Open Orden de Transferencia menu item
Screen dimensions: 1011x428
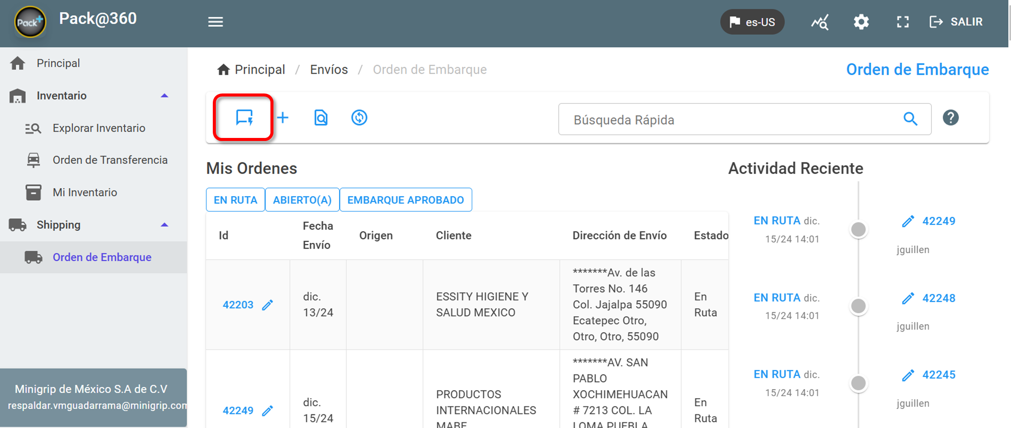pos(110,160)
